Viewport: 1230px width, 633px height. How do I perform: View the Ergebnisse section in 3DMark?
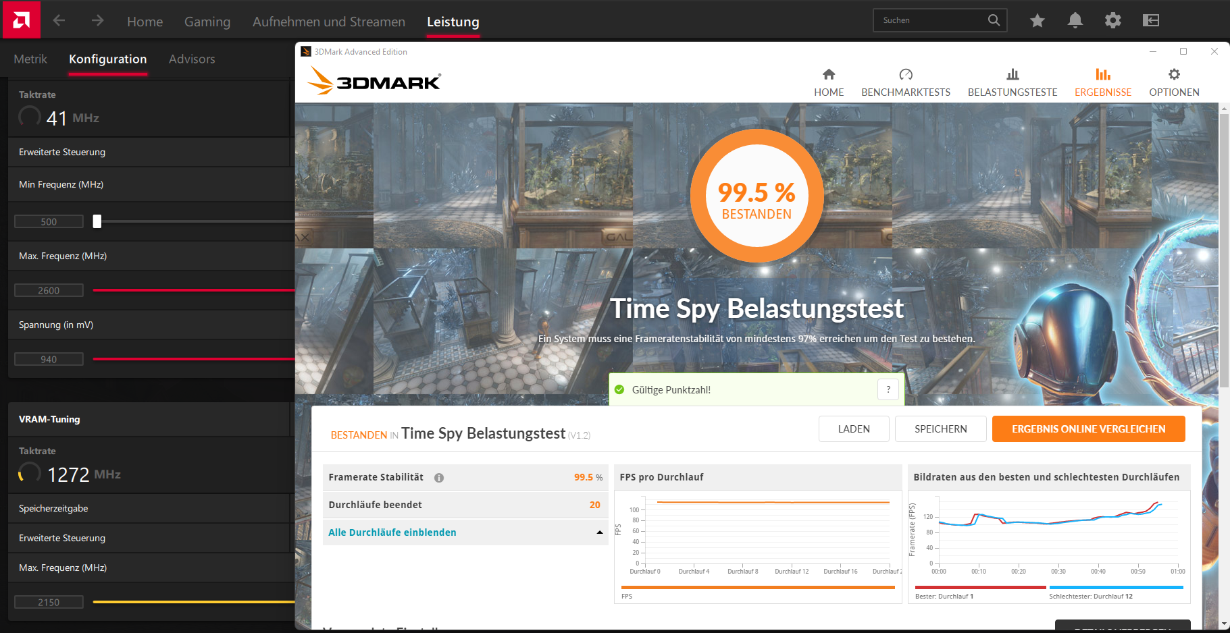tap(1102, 81)
